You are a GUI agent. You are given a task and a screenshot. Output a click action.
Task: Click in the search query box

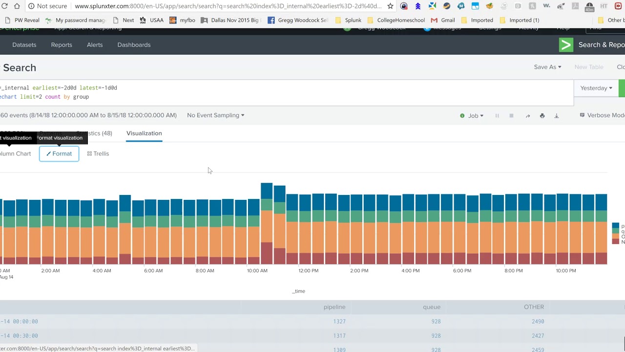287,92
